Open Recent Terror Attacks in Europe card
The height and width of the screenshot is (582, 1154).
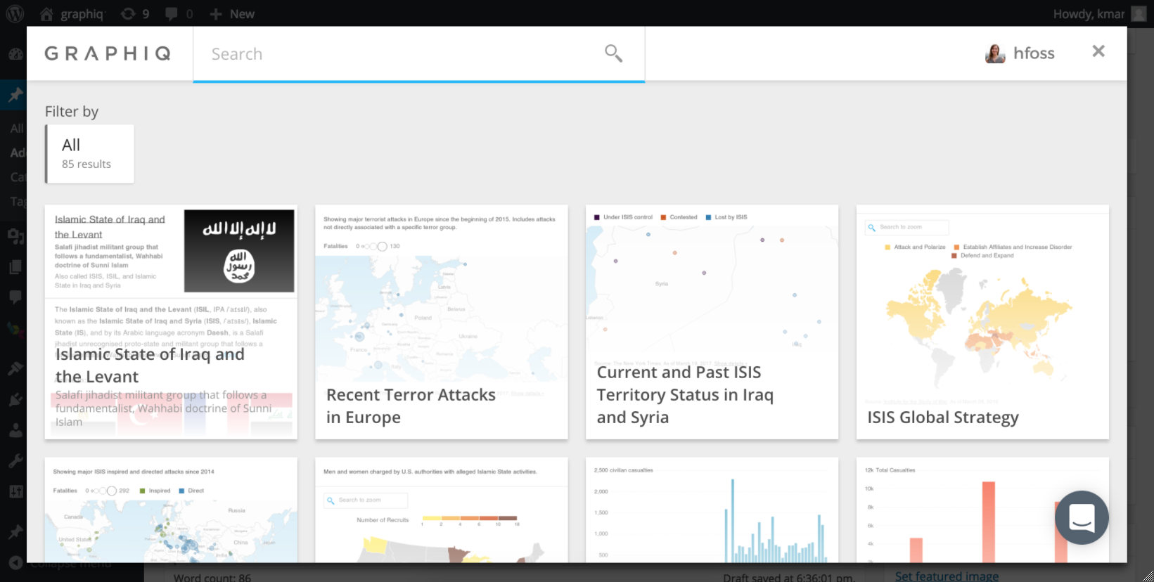click(x=442, y=322)
